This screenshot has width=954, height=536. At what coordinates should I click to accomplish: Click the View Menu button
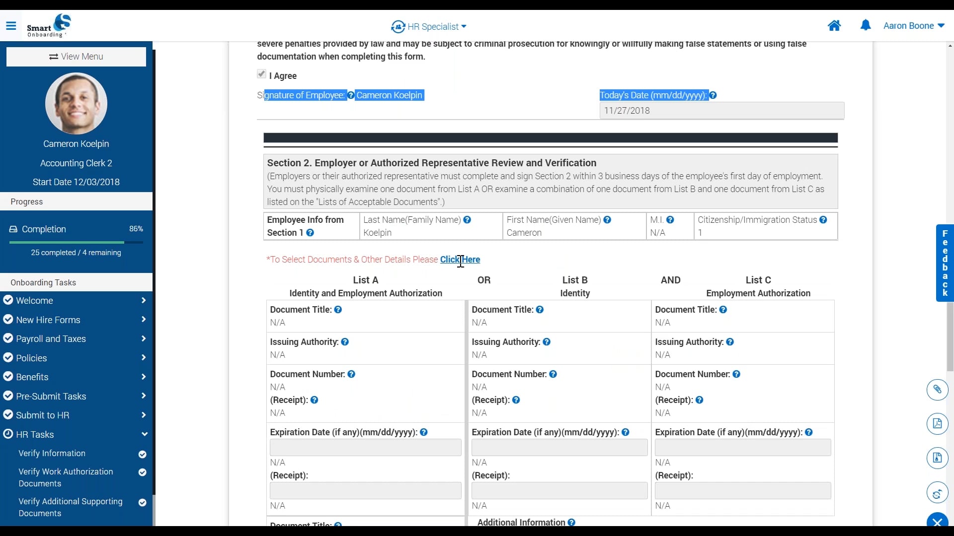(76, 57)
